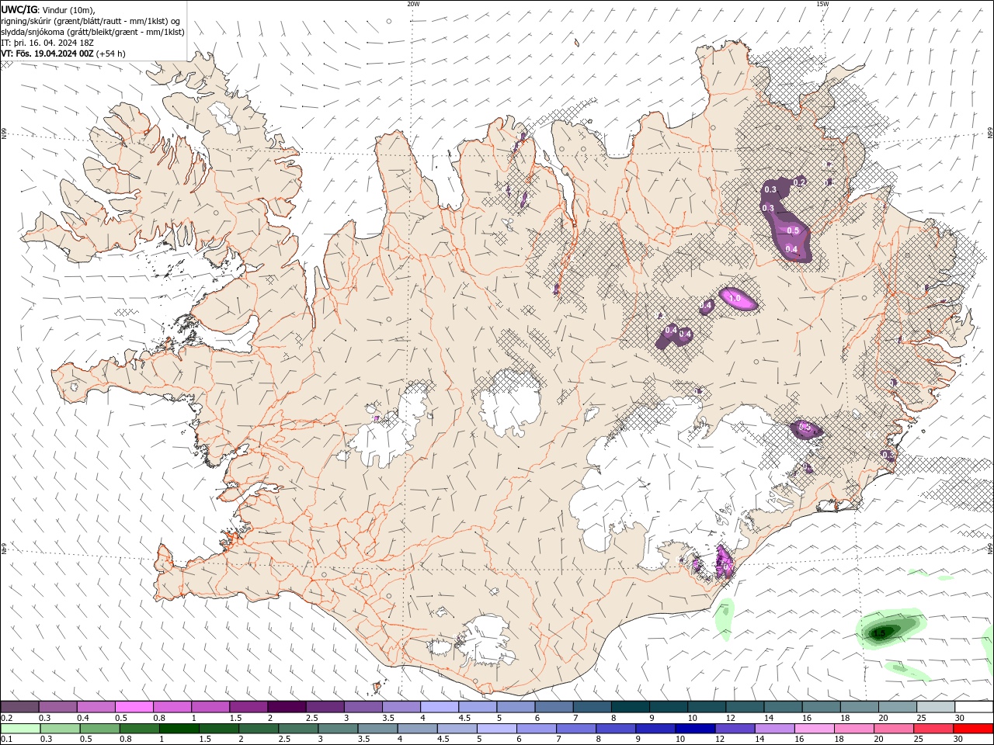Pick the bright magenta 0.5 swatch on upper scale
Image resolution: width=994 pixels, height=745 pixels.
click(x=134, y=707)
